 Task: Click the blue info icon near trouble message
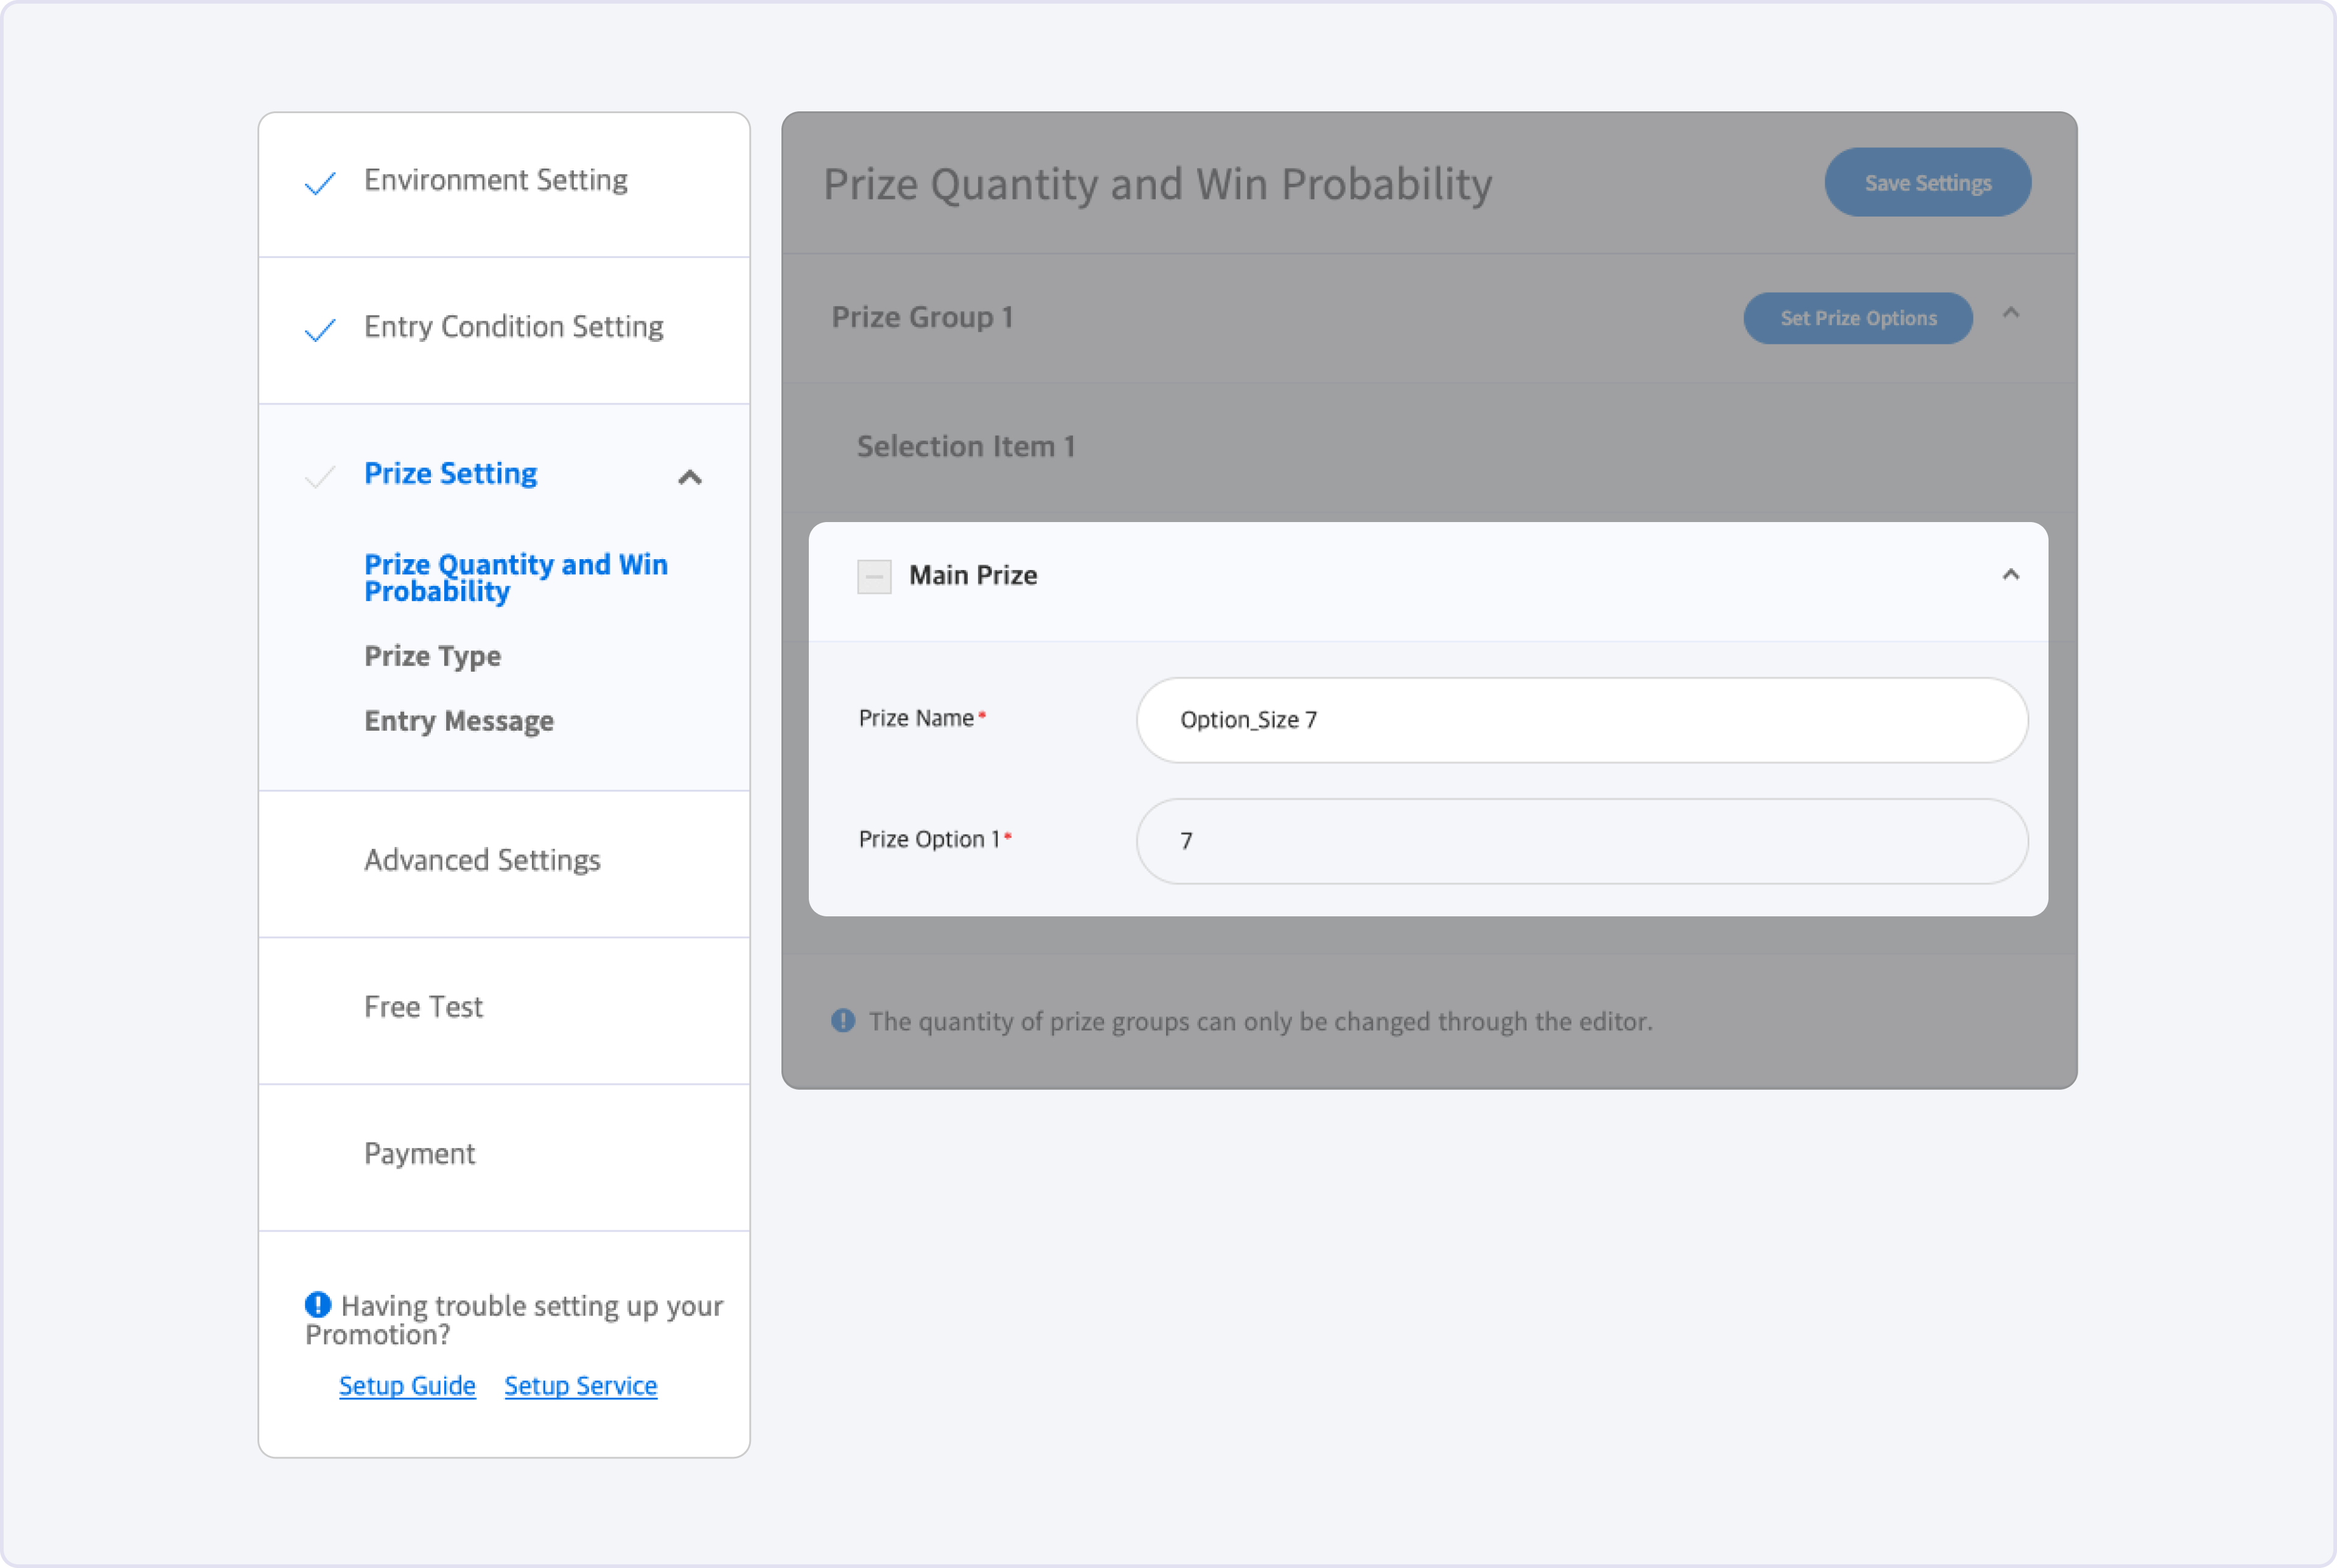pyautogui.click(x=318, y=1305)
